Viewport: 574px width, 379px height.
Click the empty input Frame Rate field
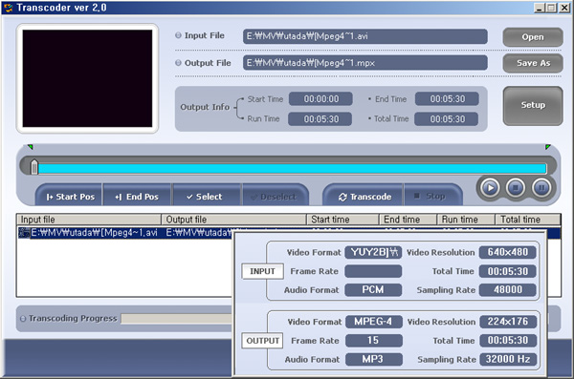coord(373,271)
